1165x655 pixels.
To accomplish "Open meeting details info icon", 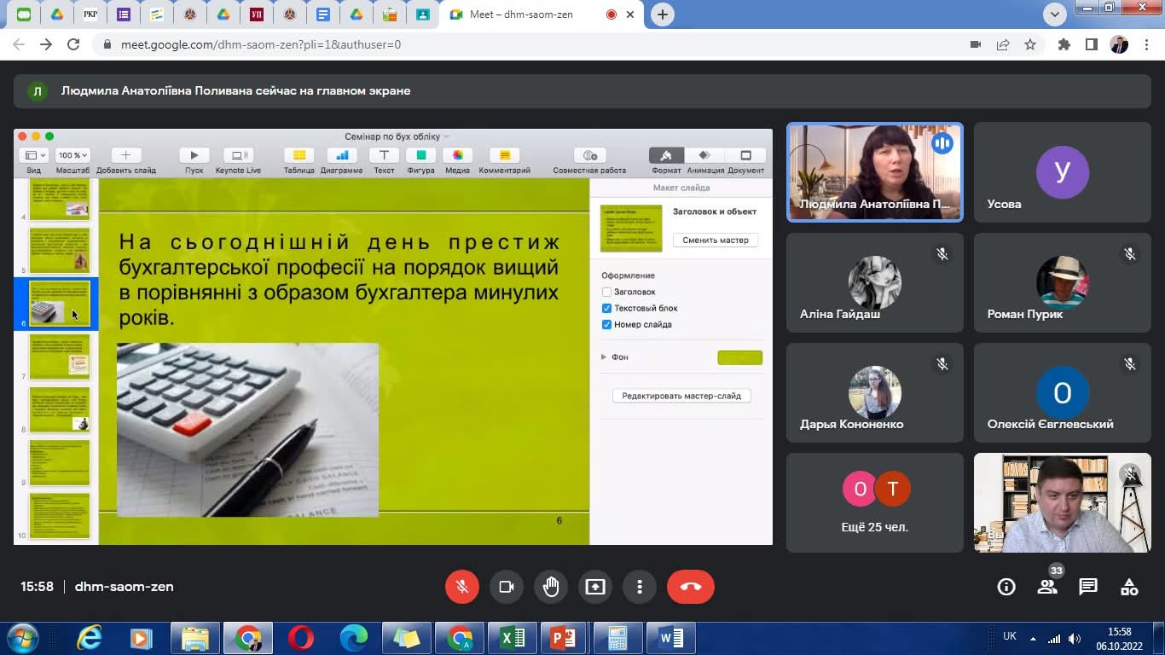I will 1006,587.
